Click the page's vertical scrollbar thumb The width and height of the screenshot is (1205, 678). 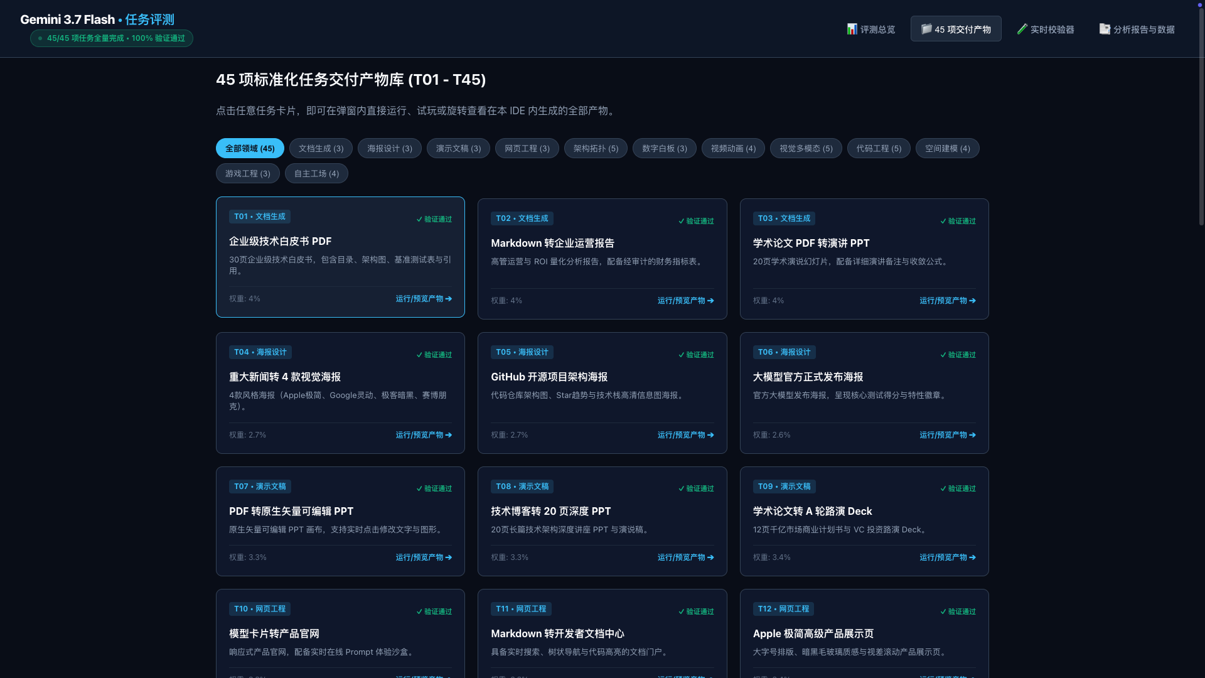coord(1201,117)
